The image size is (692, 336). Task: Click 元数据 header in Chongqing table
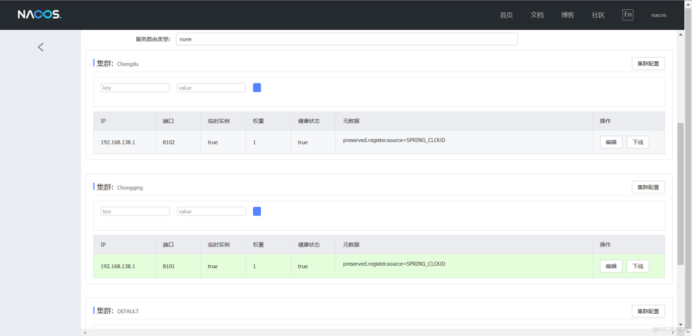[351, 245]
